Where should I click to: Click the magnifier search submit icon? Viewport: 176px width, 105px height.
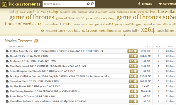coord(92,4)
